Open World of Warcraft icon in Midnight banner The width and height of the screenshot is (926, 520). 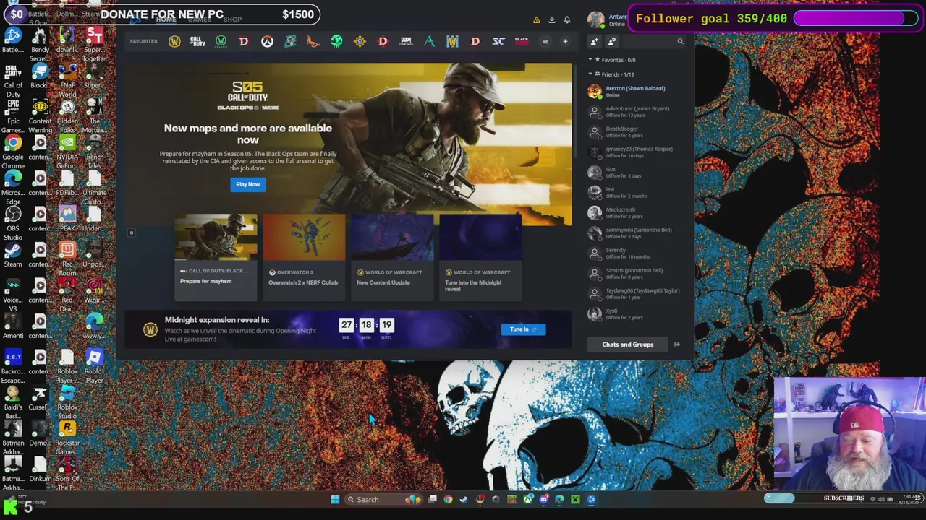click(x=150, y=330)
